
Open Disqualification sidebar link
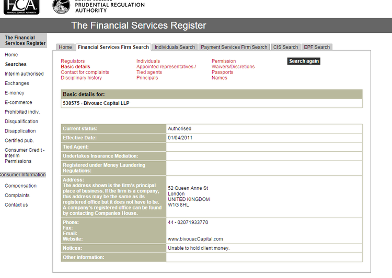click(x=21, y=122)
